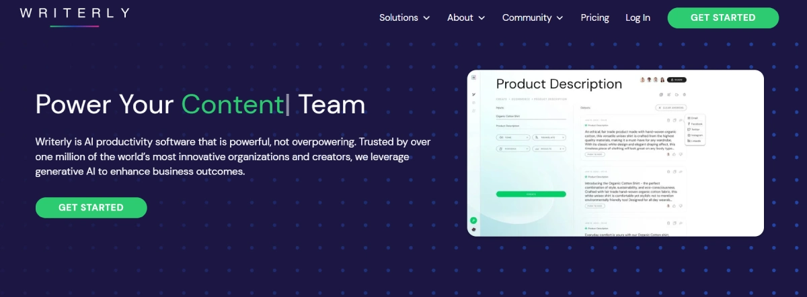The width and height of the screenshot is (807, 297).
Task: Open the Tone dropdown in the preview
Action: [512, 137]
